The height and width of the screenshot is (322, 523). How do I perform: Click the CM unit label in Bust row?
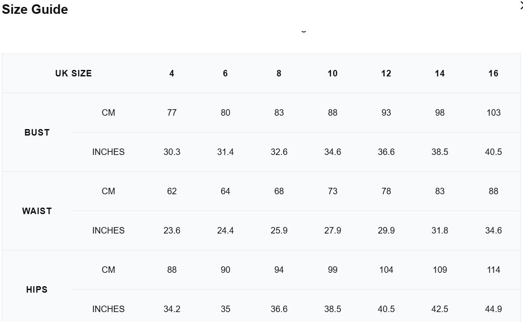108,113
